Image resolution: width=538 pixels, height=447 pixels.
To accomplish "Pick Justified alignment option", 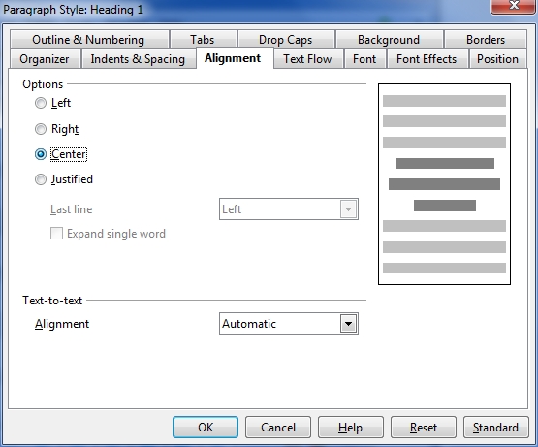I will [41, 179].
